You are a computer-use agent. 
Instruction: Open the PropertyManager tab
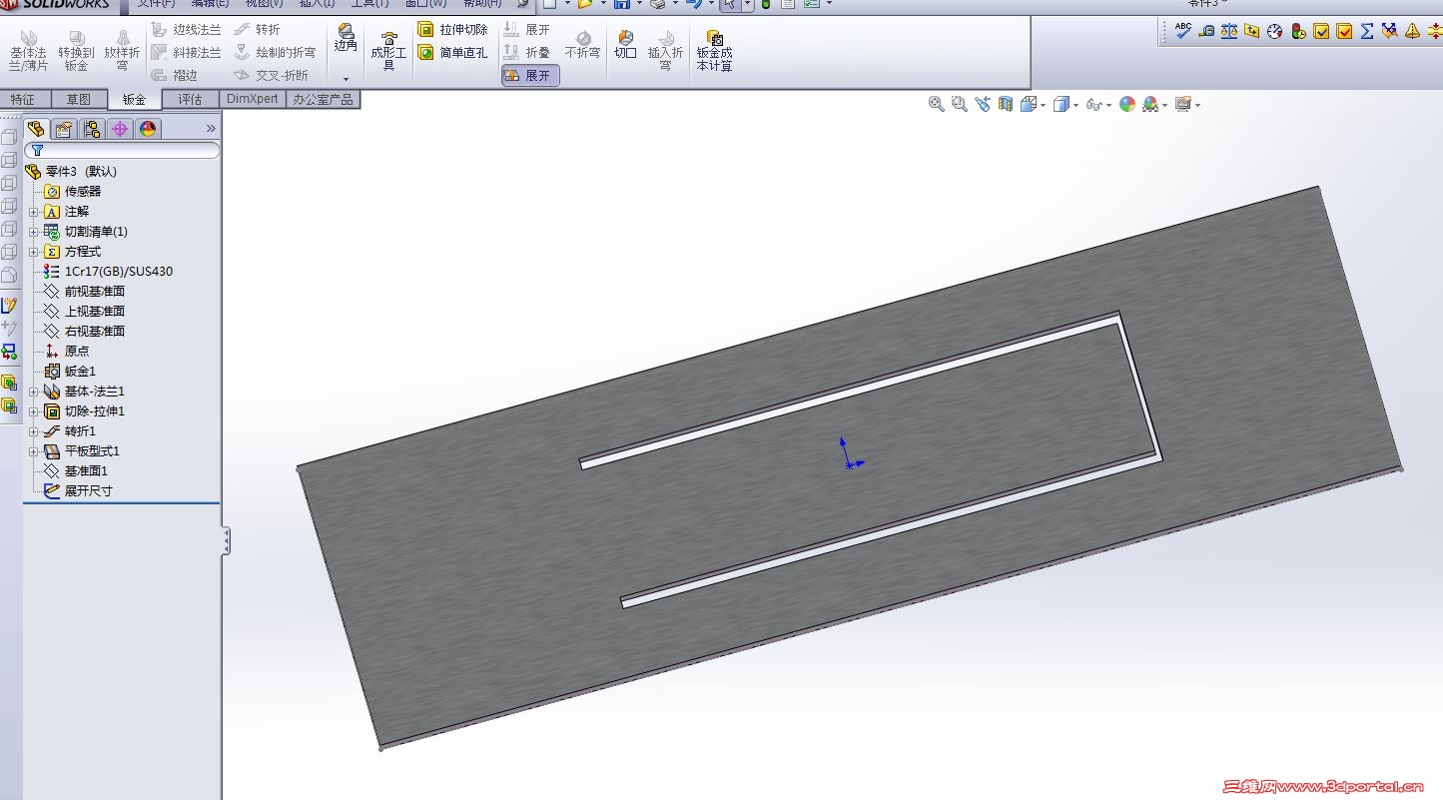pos(64,129)
